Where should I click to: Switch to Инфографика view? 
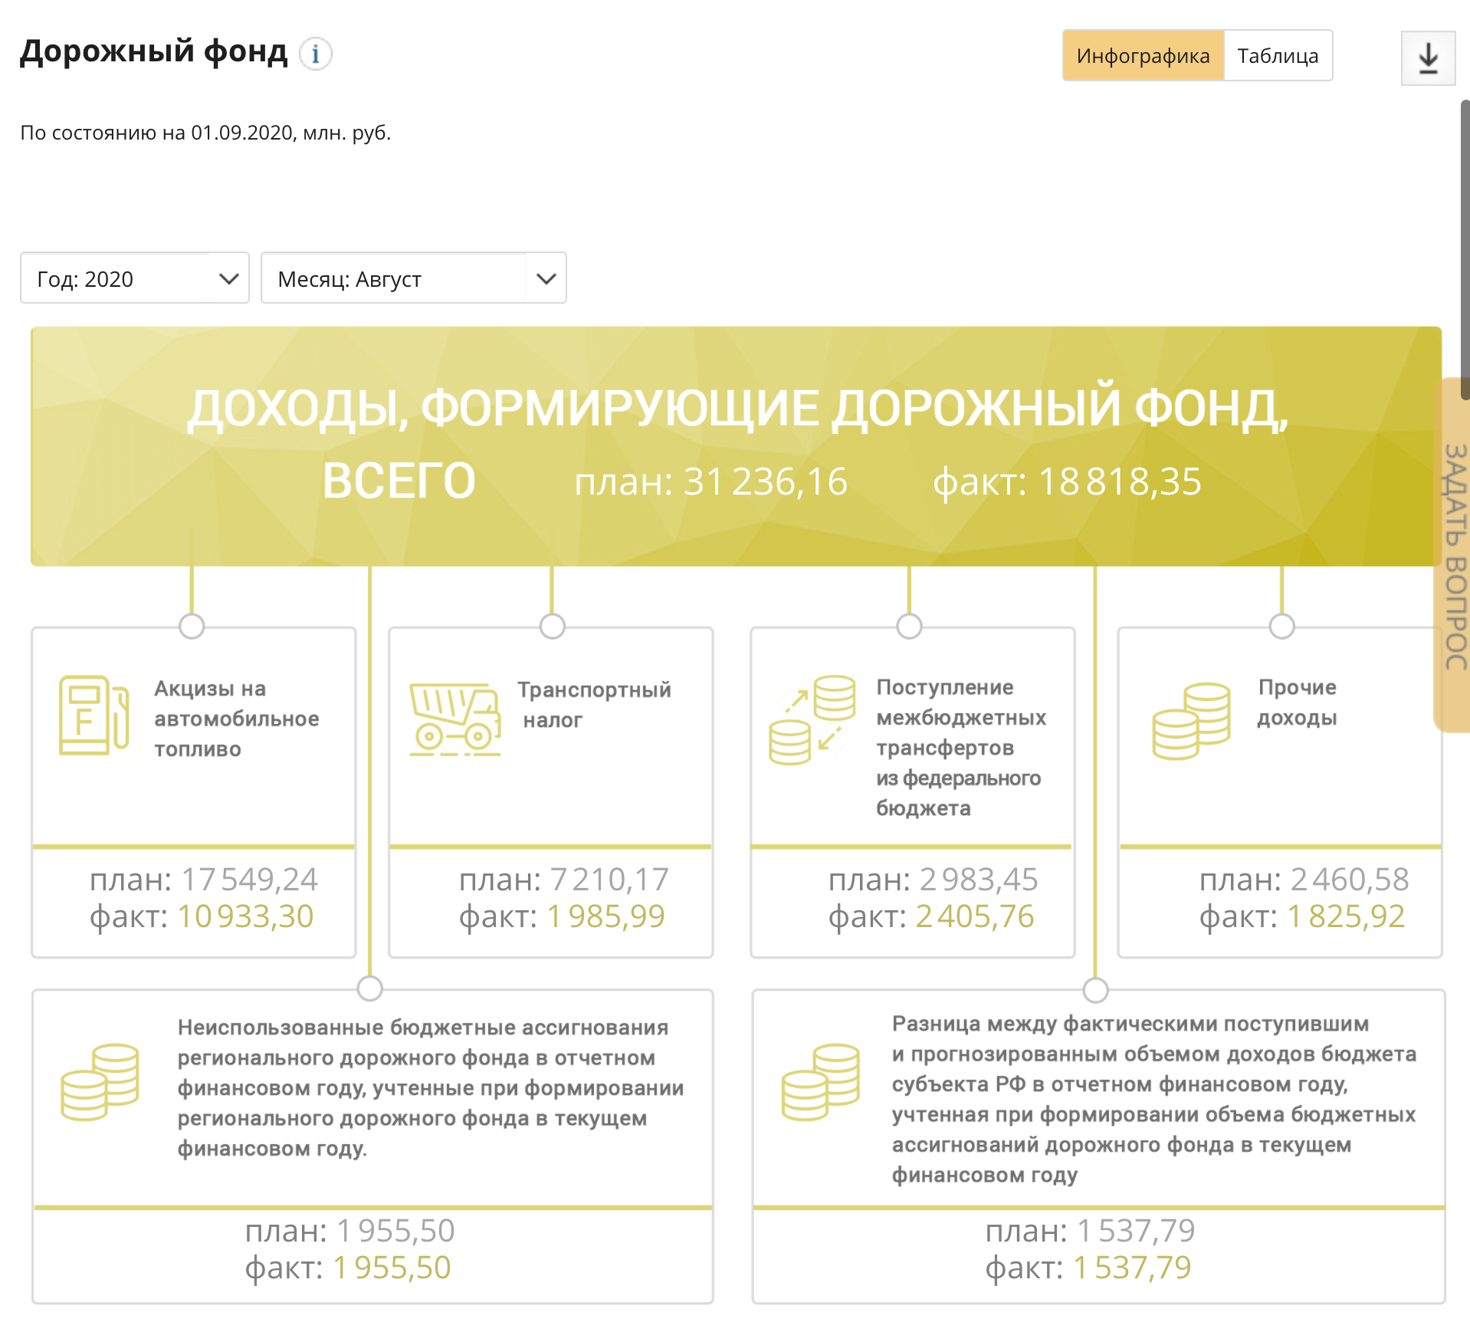(1142, 56)
